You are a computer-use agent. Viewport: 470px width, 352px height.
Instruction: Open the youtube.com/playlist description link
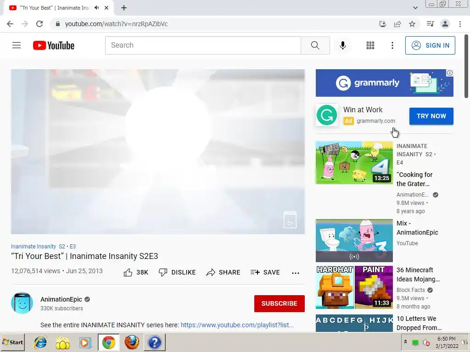pos(237,325)
